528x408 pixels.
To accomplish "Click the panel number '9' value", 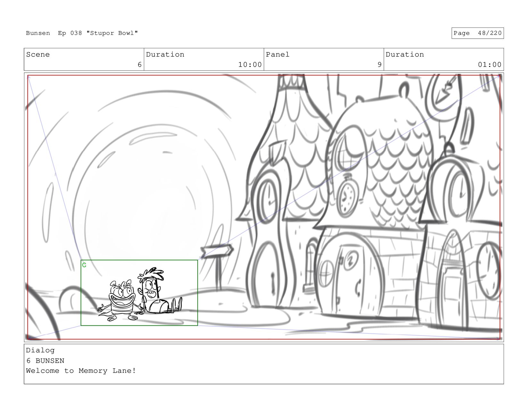I will [379, 65].
